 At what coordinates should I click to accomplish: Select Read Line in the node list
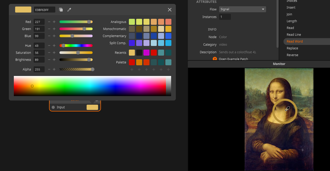294,35
